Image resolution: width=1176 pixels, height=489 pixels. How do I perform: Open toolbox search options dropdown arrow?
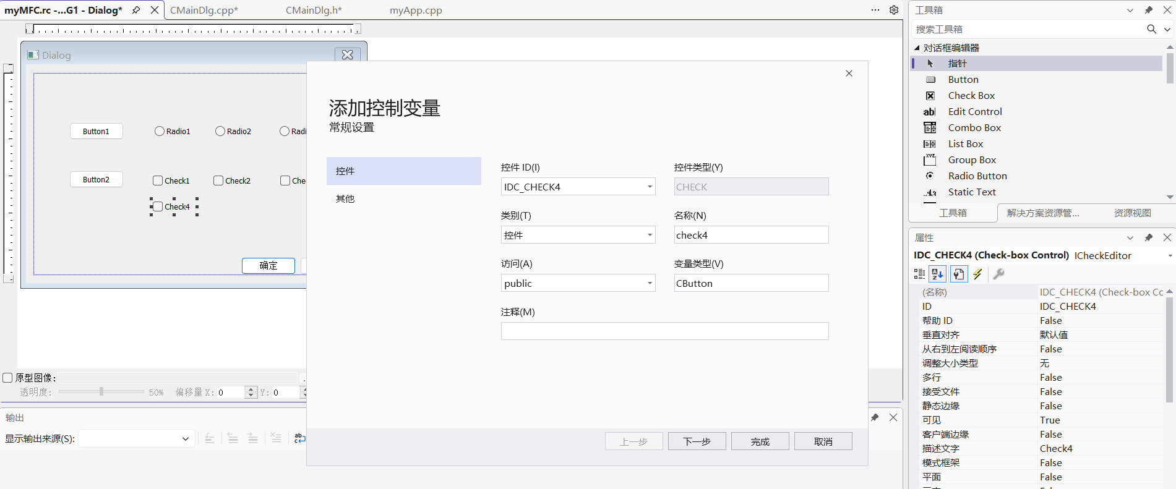(1167, 29)
